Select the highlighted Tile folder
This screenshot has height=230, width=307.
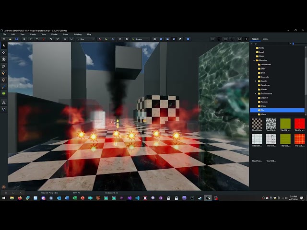tap(277, 110)
